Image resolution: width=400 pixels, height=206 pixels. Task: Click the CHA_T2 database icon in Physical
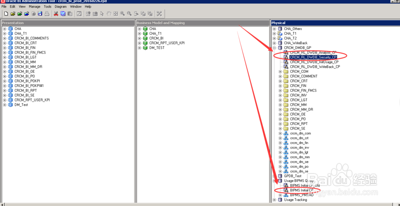pyautogui.click(x=280, y=38)
